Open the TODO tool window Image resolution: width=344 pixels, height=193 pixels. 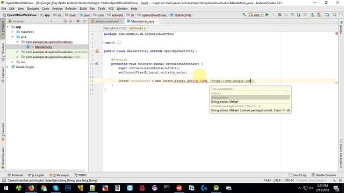coord(80,175)
